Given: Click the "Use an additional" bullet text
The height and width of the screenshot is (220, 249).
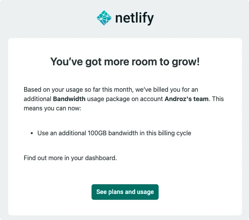Looking at the screenshot, I should point(62,133).
